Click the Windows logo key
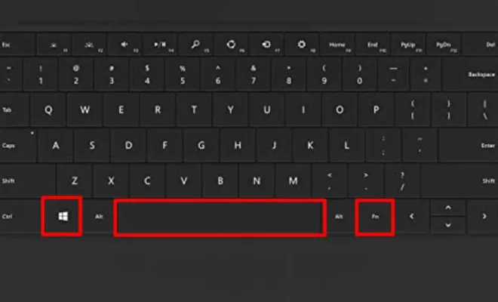This screenshot has width=498, height=302. (62, 216)
